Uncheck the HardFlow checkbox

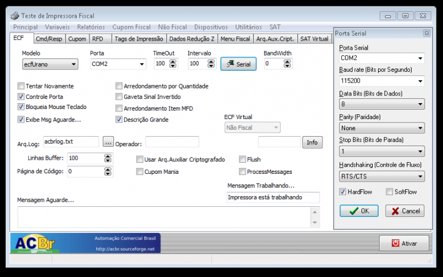[x=343, y=192]
